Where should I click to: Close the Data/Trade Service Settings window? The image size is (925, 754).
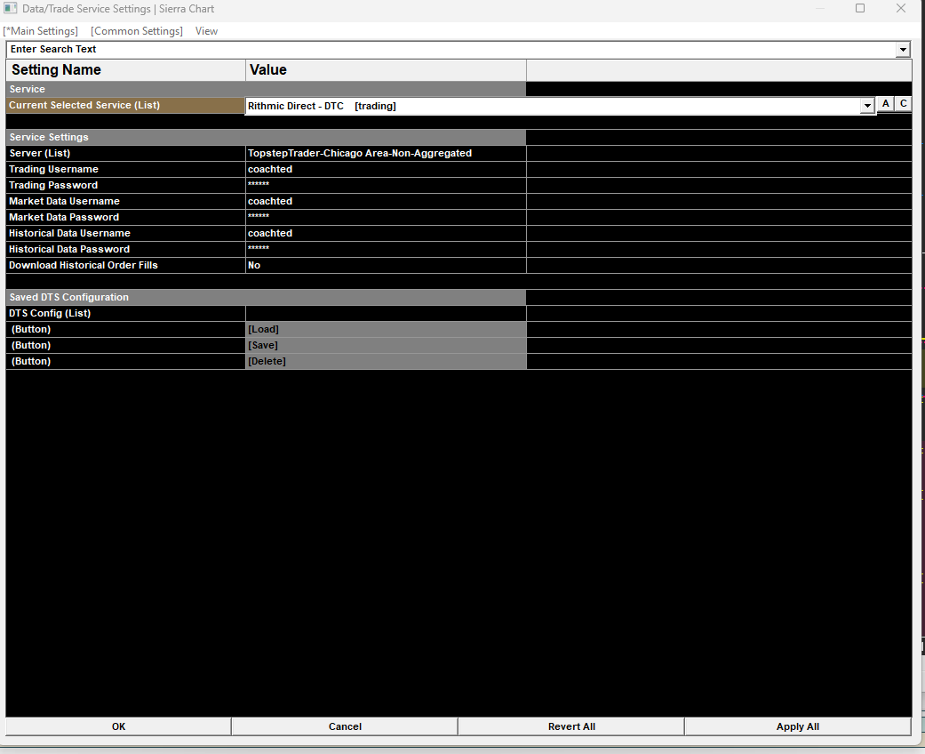pyautogui.click(x=901, y=8)
